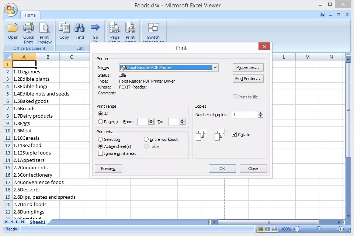This screenshot has height=236, width=354.
Task: Click the Switch Windows icon
Action: click(153, 31)
